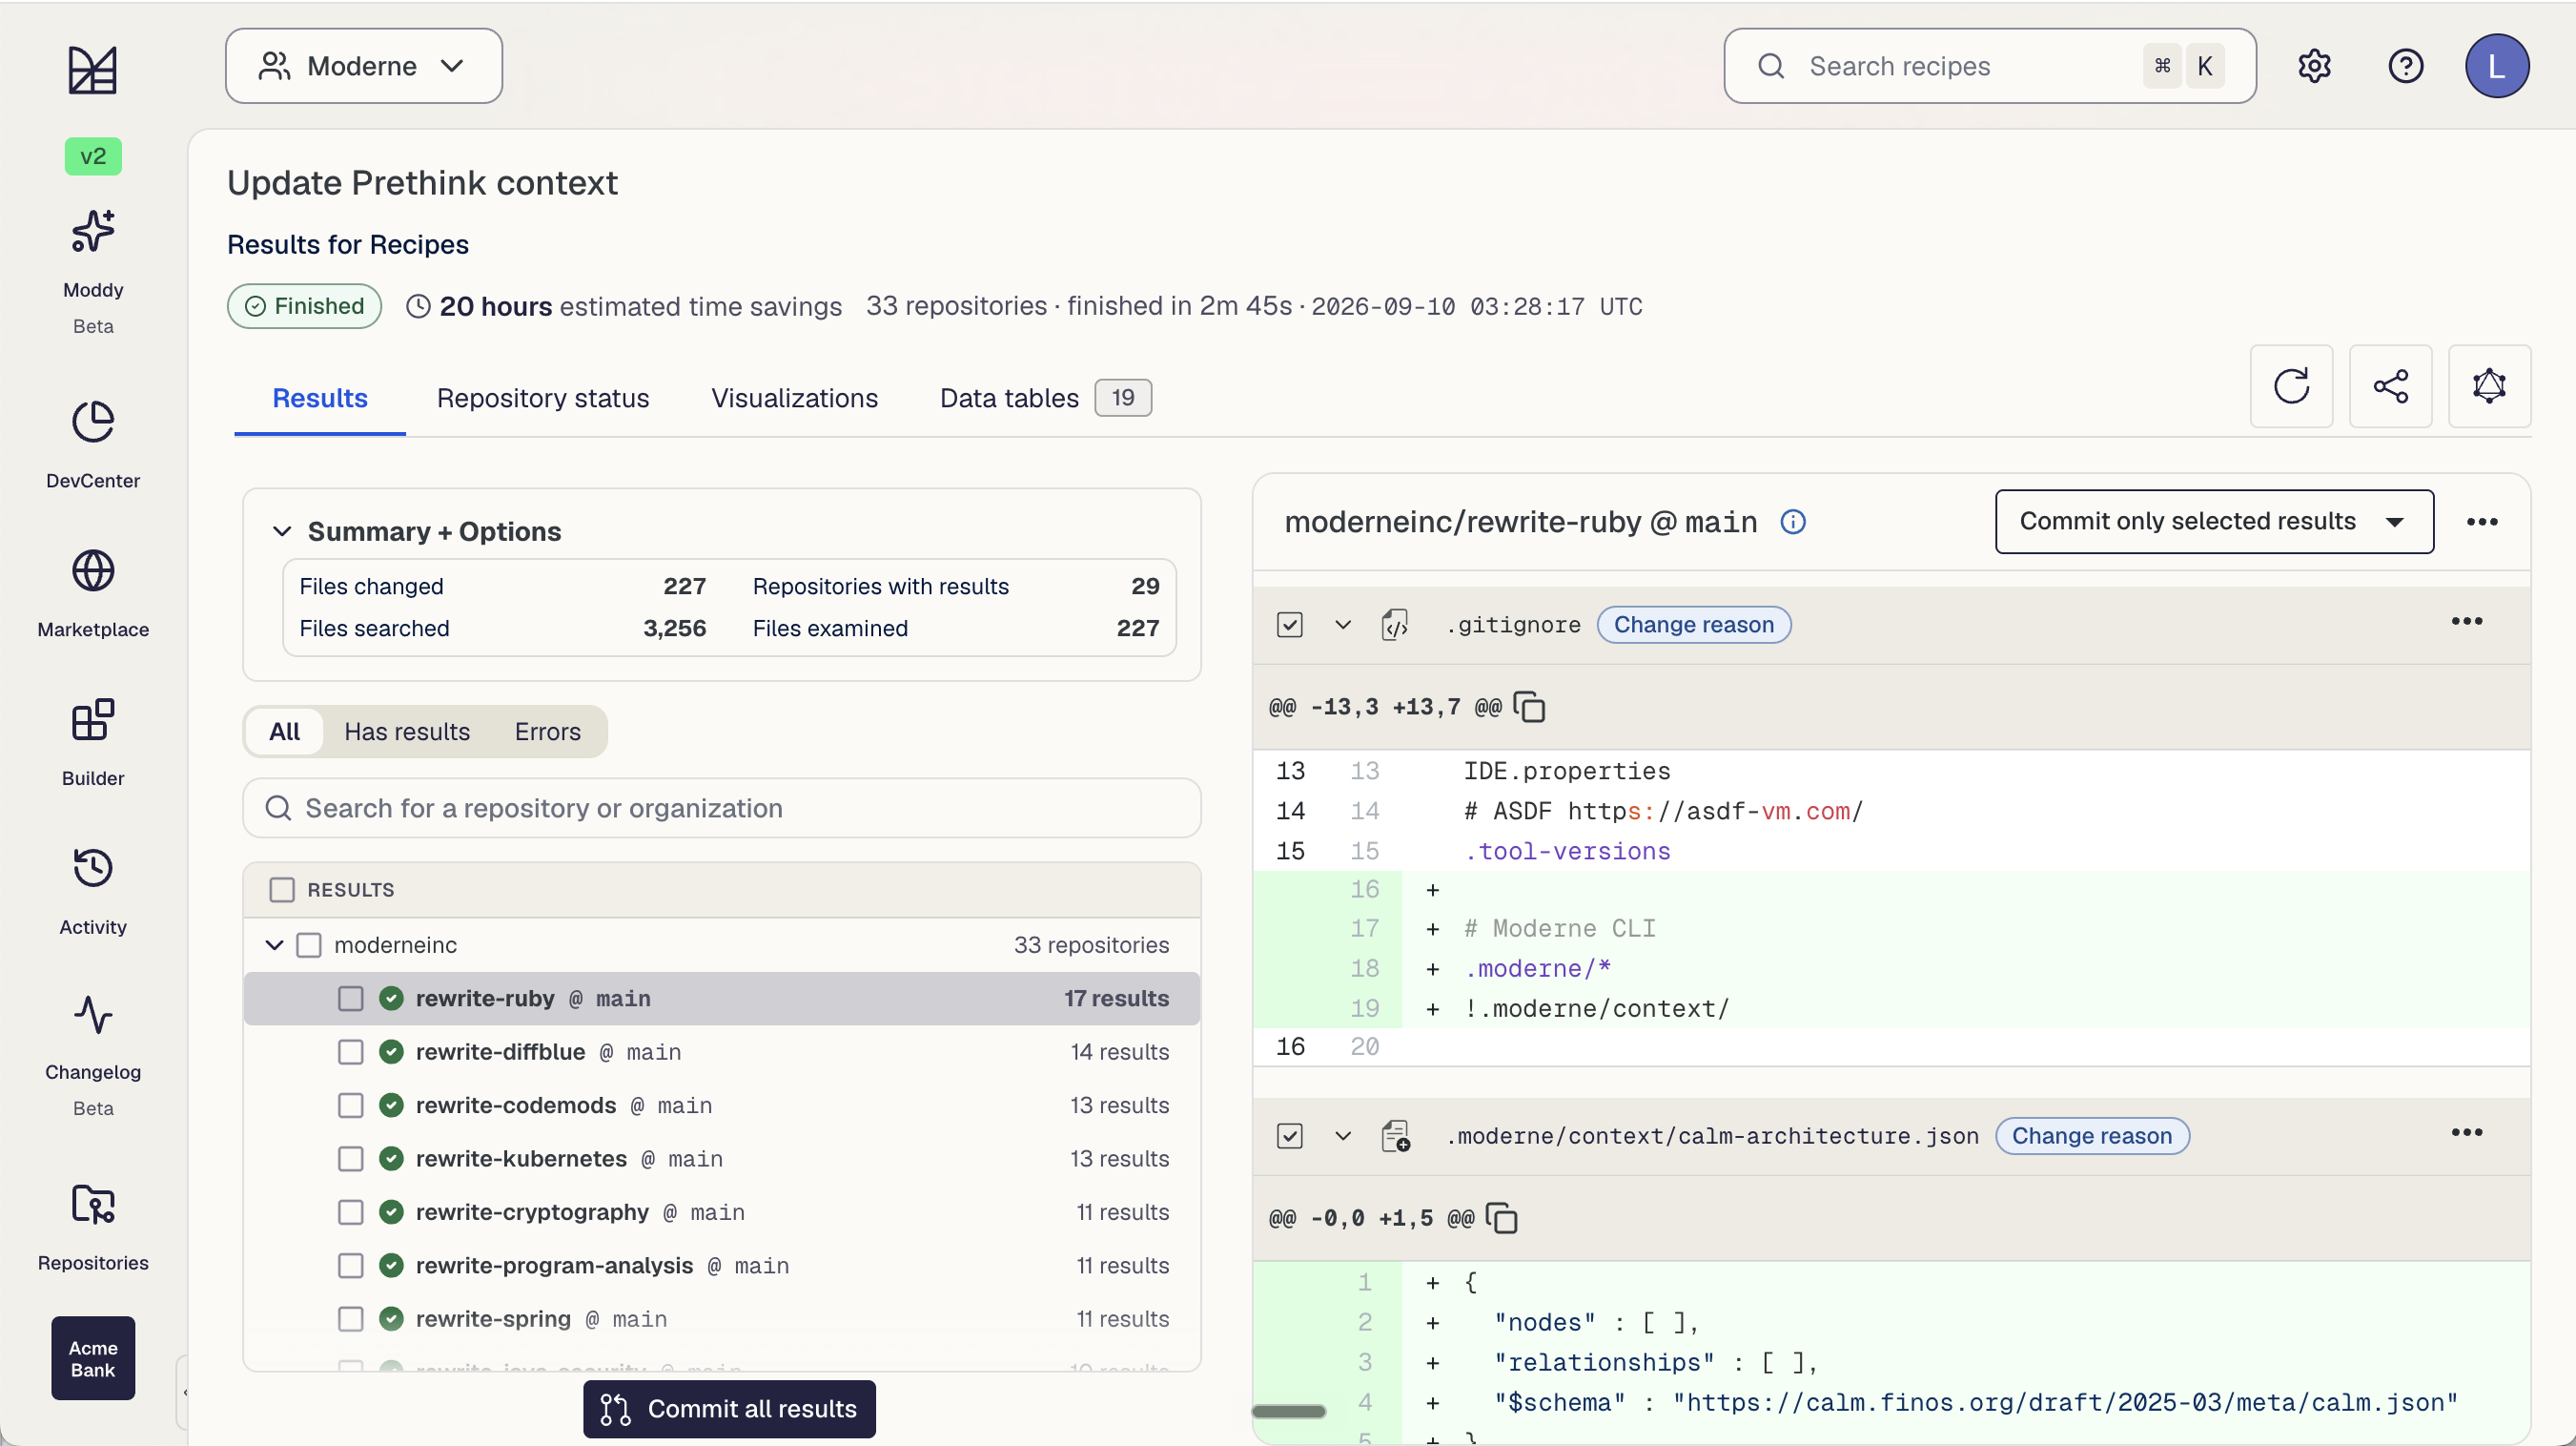Open the help icon
Image resolution: width=2576 pixels, height=1446 pixels.
pos(2405,66)
